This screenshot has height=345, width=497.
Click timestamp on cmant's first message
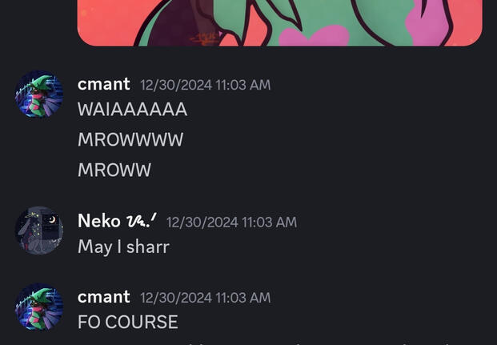click(x=206, y=85)
